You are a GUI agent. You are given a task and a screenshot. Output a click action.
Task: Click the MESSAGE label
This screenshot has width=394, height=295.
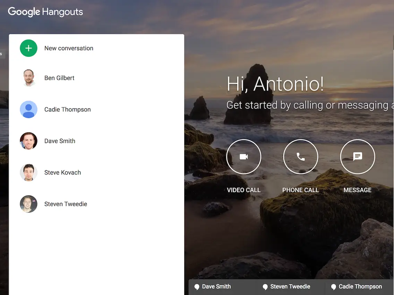tap(358, 190)
